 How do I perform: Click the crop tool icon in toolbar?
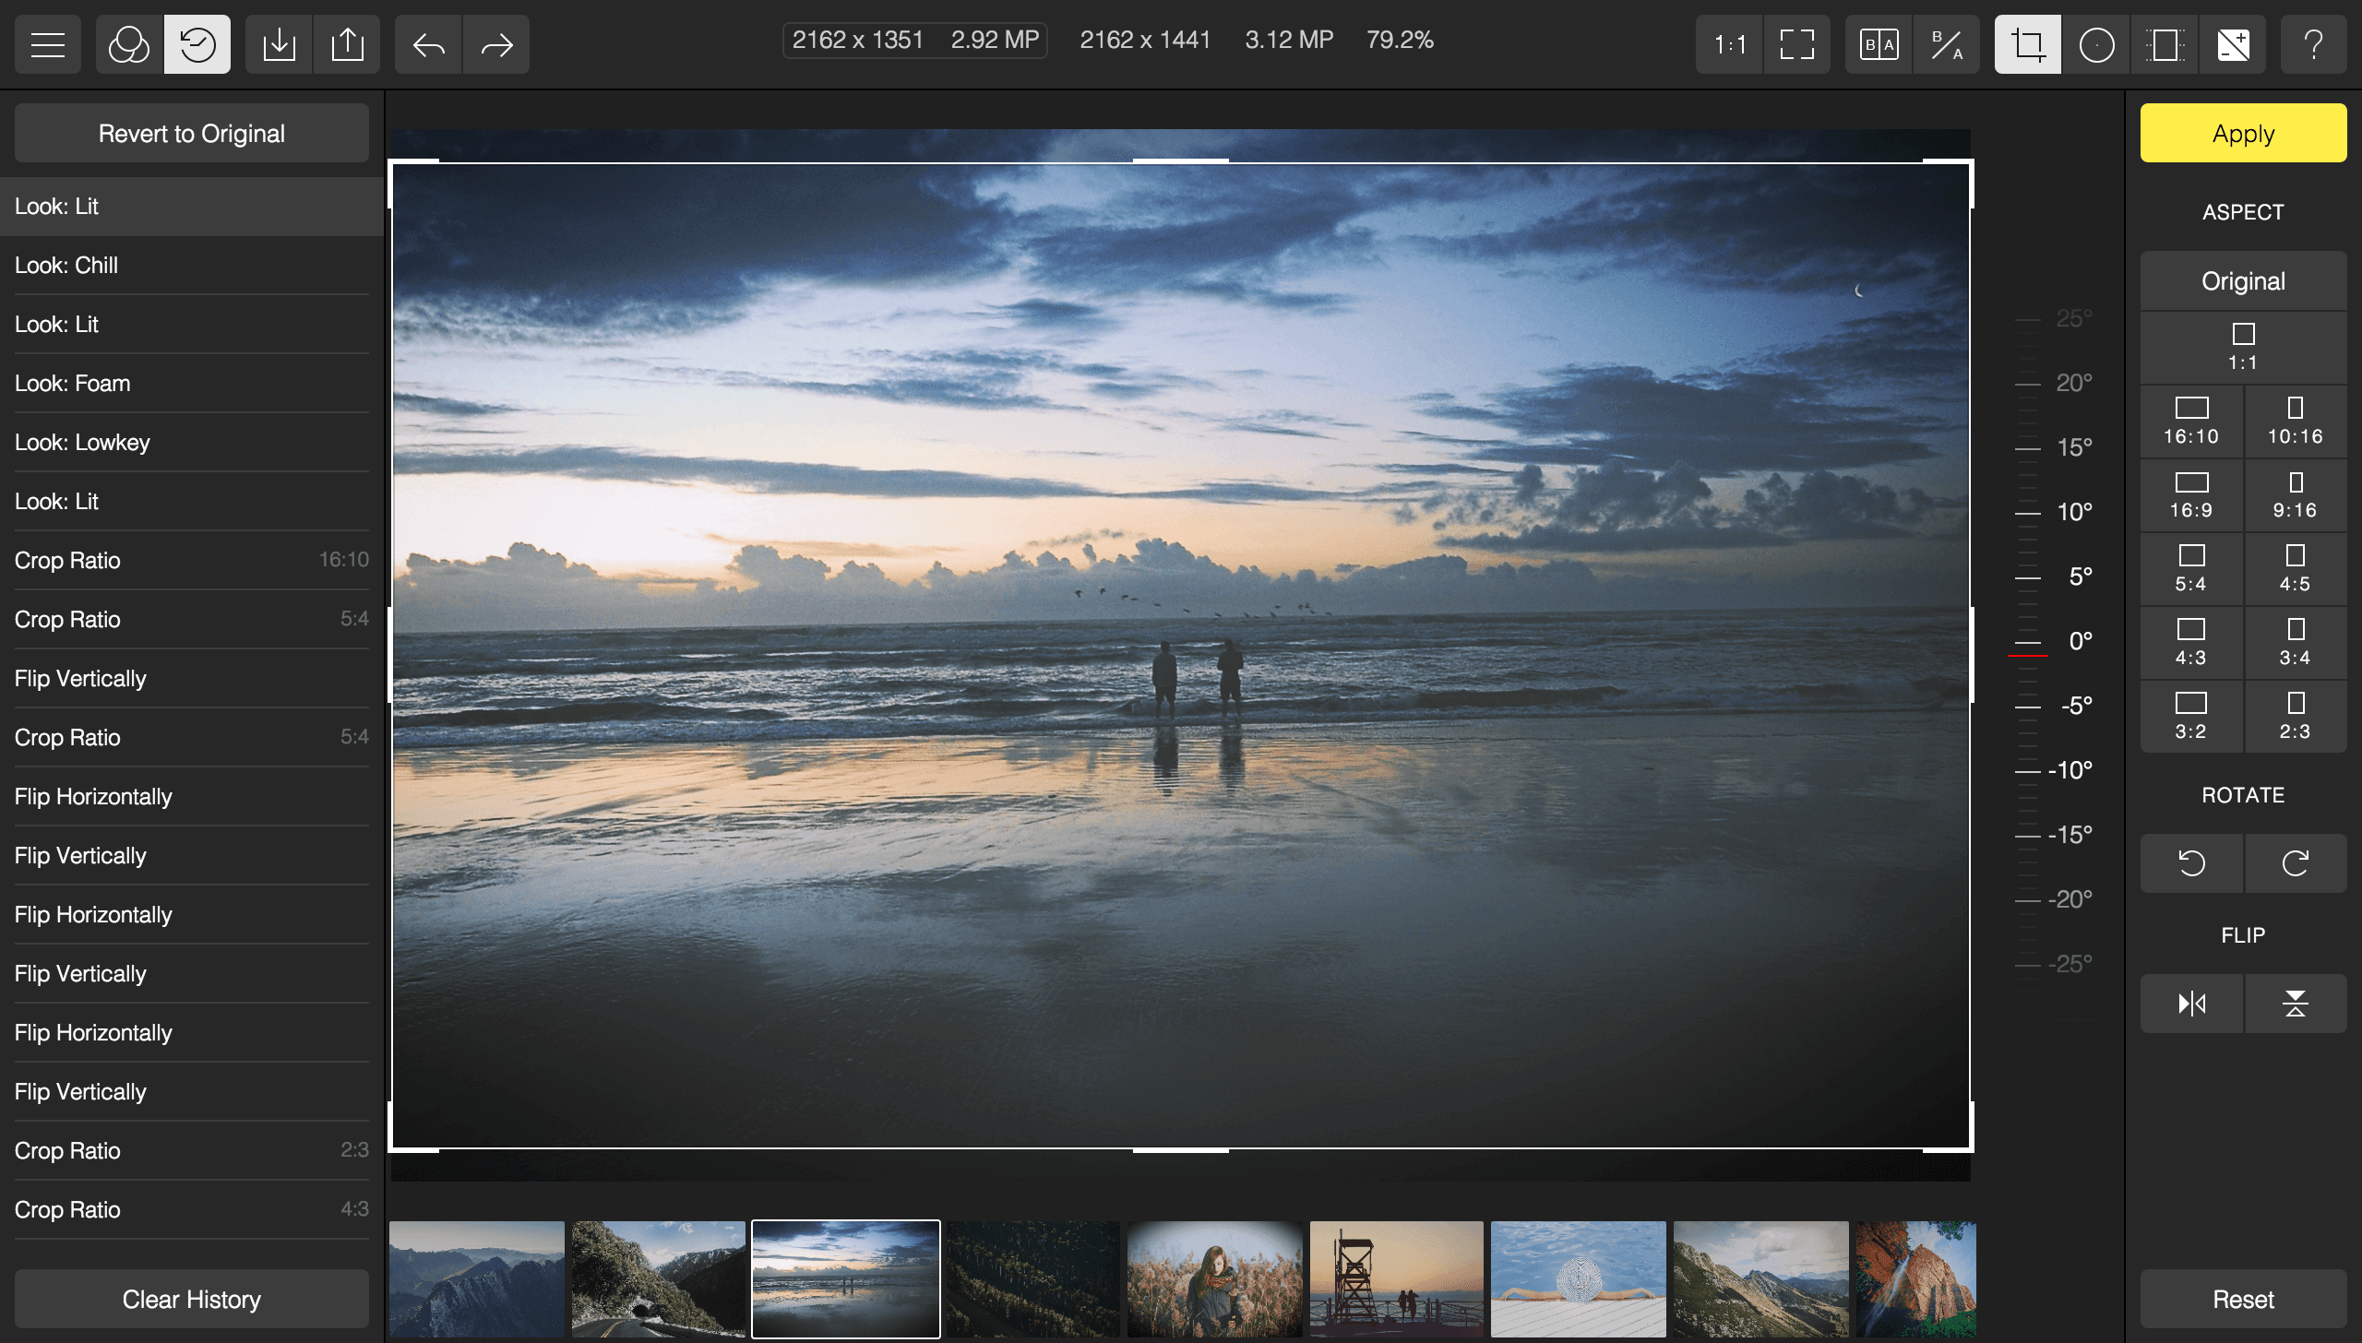[2024, 43]
